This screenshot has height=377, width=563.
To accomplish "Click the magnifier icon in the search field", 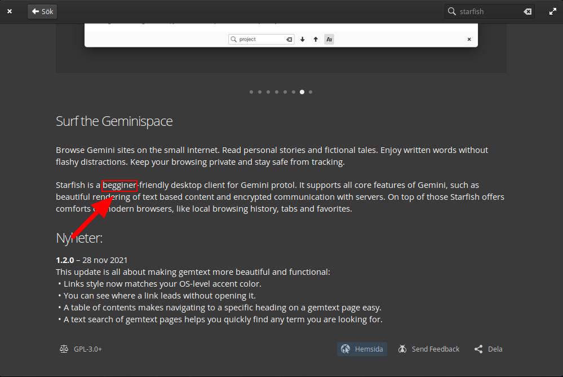I will pyautogui.click(x=451, y=11).
